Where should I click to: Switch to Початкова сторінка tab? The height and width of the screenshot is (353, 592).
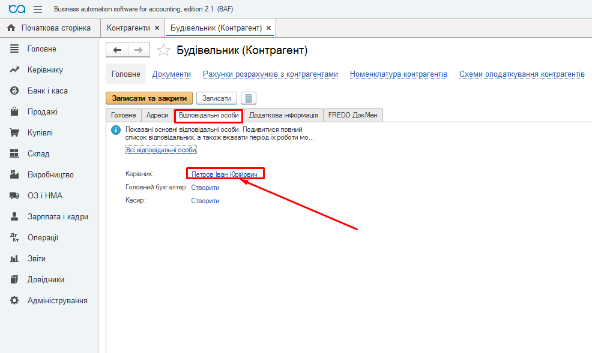pyautogui.click(x=50, y=28)
